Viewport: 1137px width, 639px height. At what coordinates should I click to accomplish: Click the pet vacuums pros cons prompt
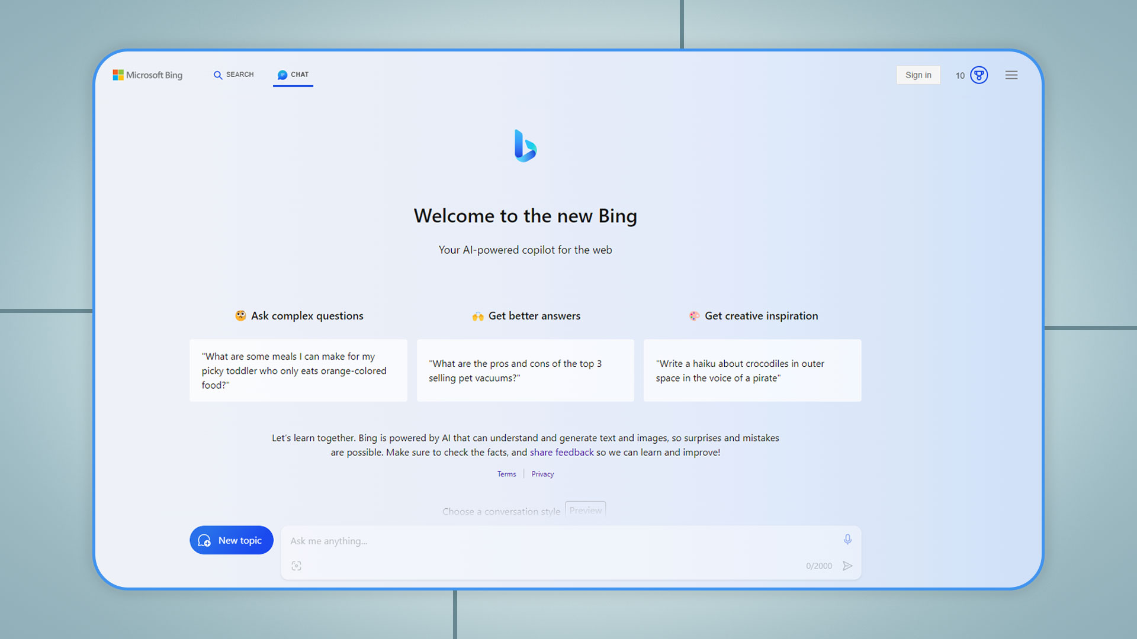pos(525,370)
